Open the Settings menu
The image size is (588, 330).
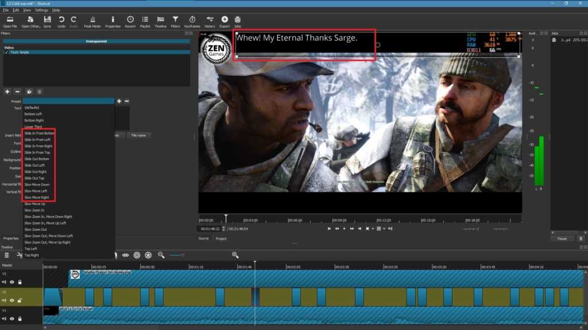pyautogui.click(x=41, y=10)
